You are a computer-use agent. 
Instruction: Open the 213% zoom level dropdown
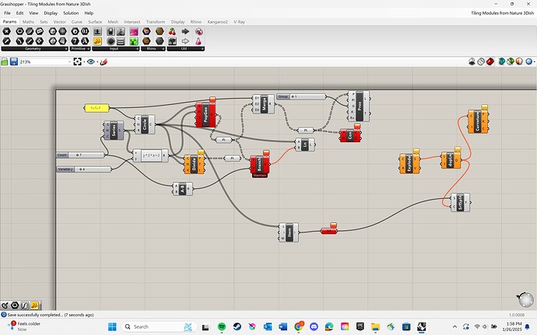coord(69,62)
